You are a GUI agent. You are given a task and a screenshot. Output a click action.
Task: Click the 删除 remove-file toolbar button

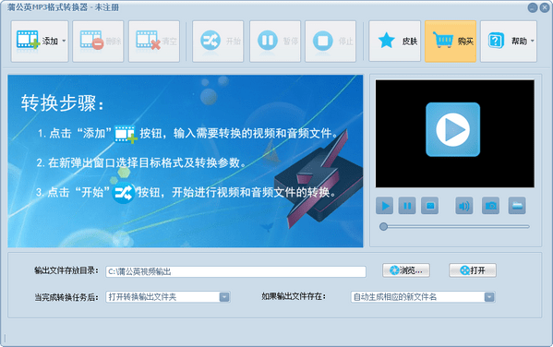(x=98, y=42)
